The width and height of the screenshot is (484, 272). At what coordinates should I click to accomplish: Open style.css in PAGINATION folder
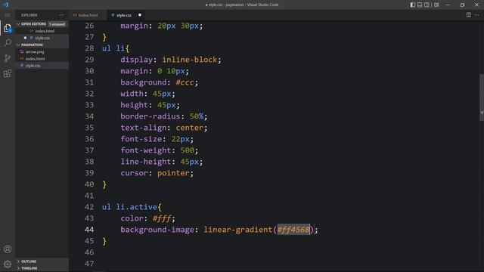pos(33,66)
